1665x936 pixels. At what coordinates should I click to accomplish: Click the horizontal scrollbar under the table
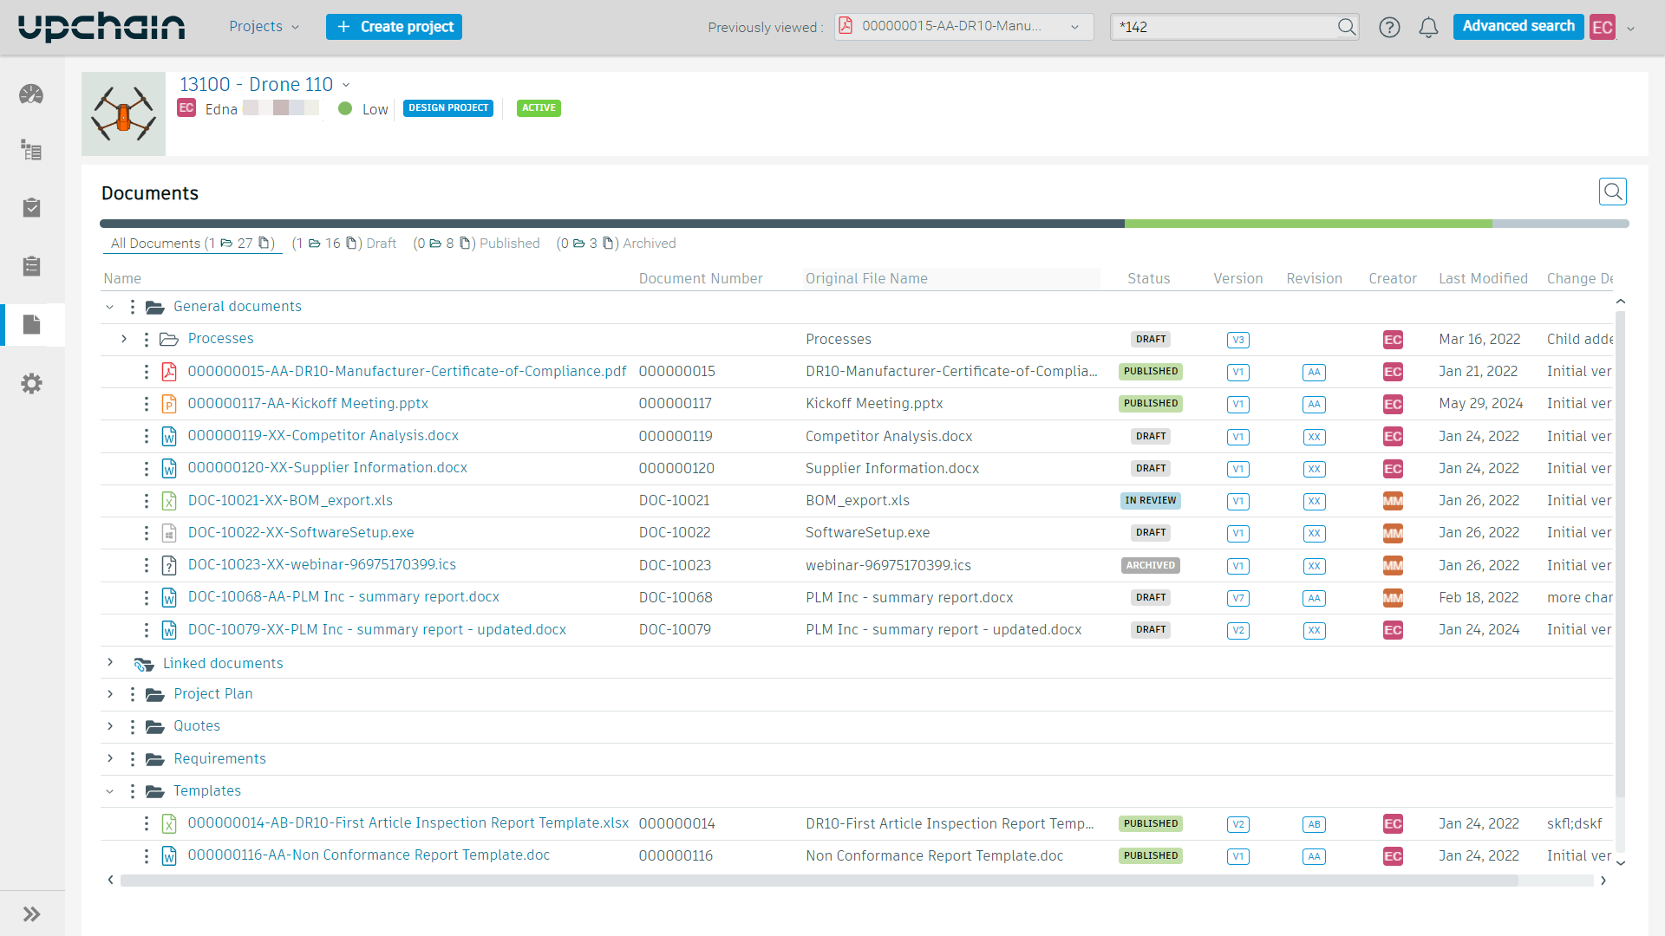point(815,881)
